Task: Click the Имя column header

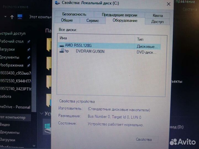Action: [x=96, y=38]
